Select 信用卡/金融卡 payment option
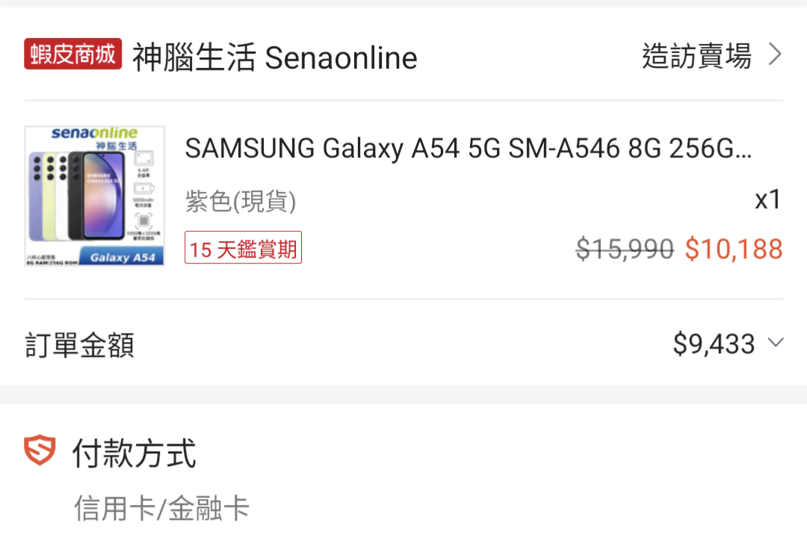This screenshot has width=807, height=546. [x=161, y=509]
